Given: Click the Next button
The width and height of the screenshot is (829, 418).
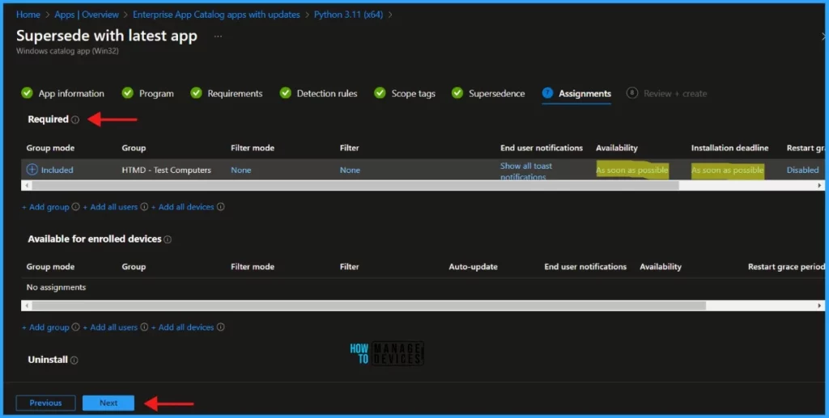Looking at the screenshot, I should (x=108, y=403).
